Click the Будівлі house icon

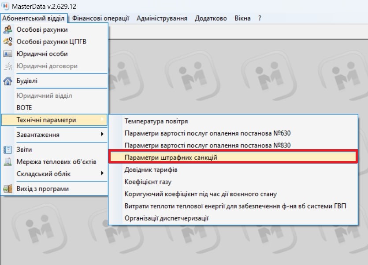tap(8, 81)
